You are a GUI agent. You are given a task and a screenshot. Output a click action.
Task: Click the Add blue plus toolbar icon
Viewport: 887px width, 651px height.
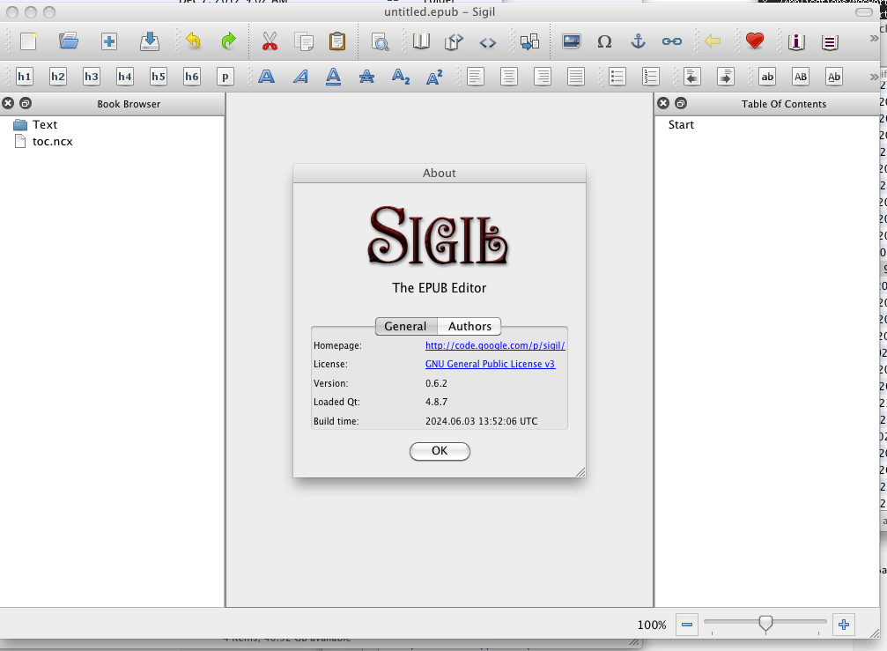(x=109, y=41)
